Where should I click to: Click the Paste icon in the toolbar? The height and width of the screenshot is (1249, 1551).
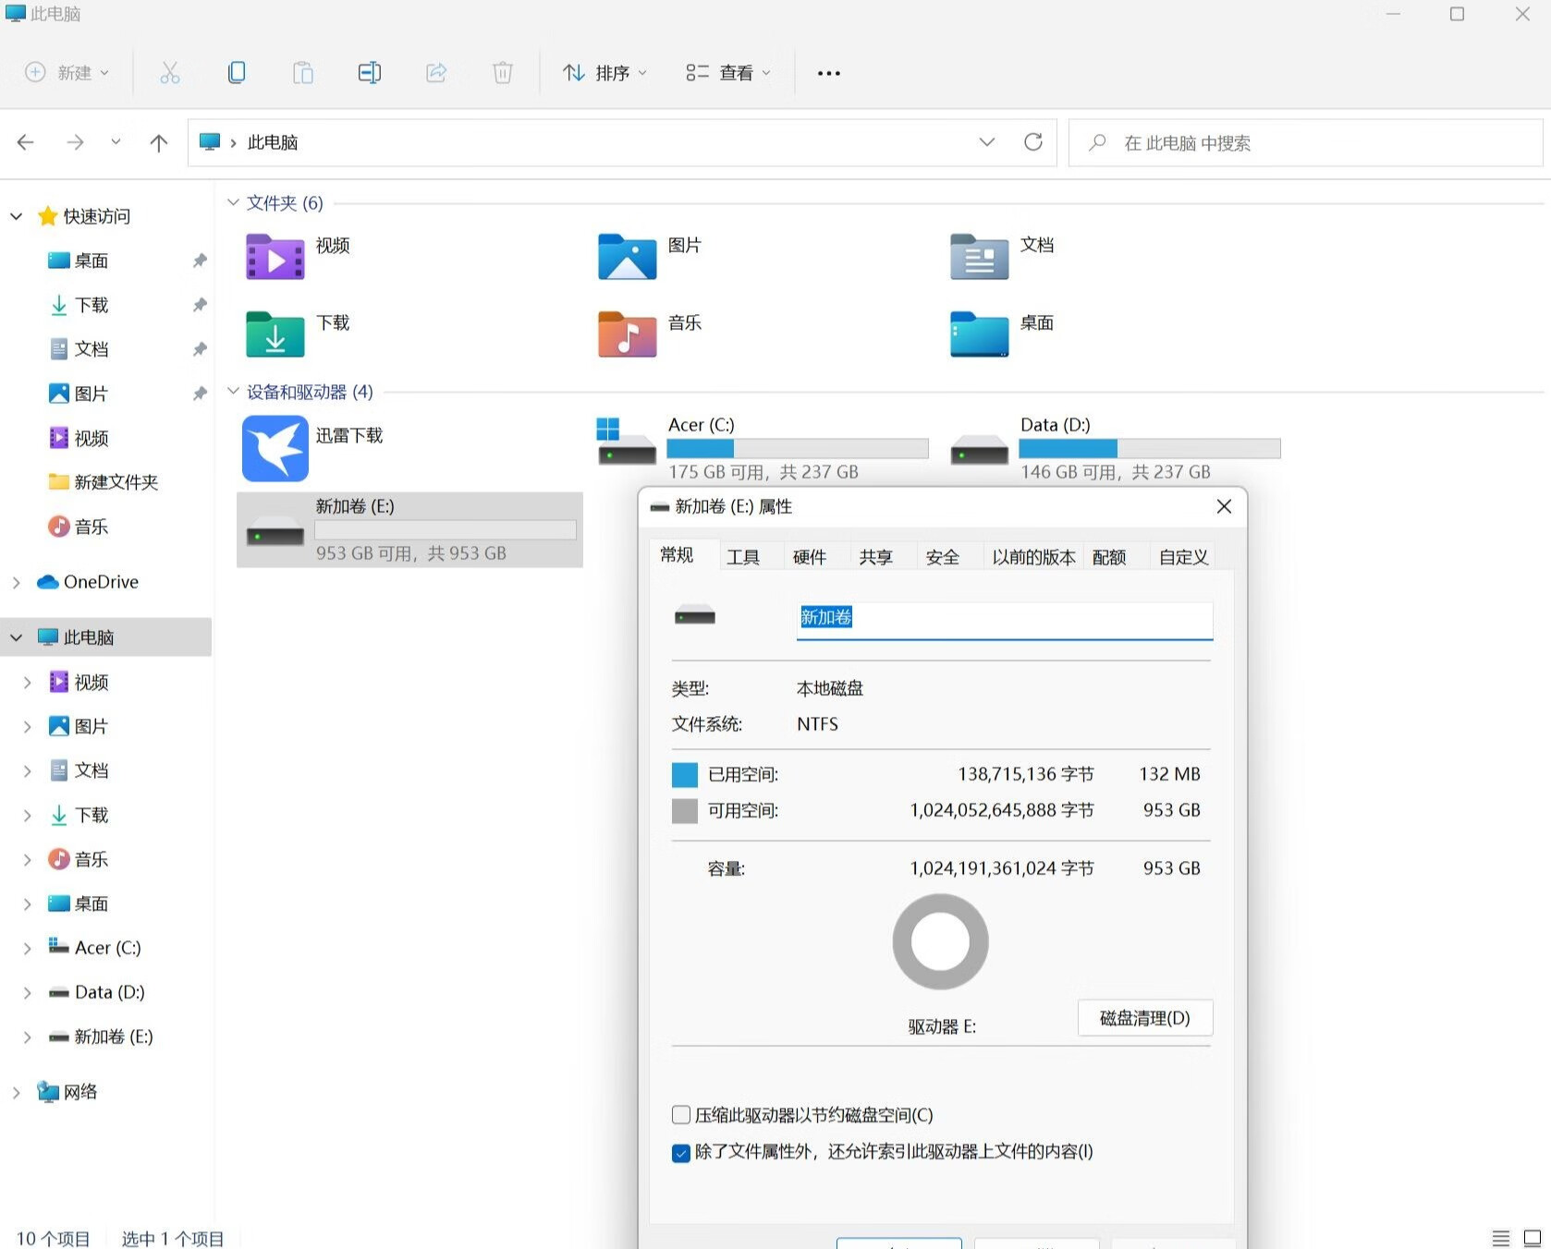click(303, 72)
